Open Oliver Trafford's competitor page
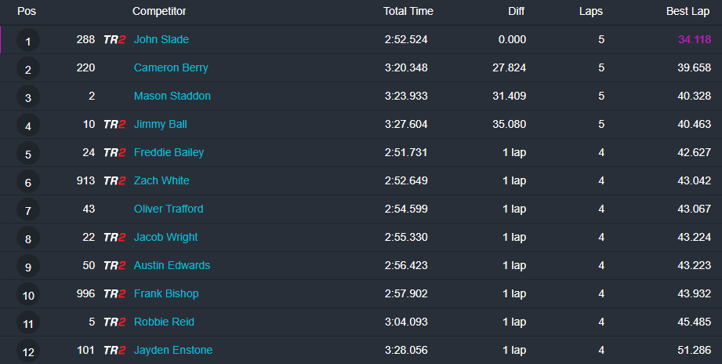 169,209
